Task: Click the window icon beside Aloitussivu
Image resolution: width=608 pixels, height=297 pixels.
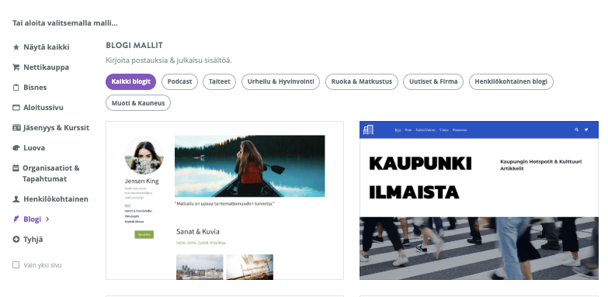Action: (16, 108)
